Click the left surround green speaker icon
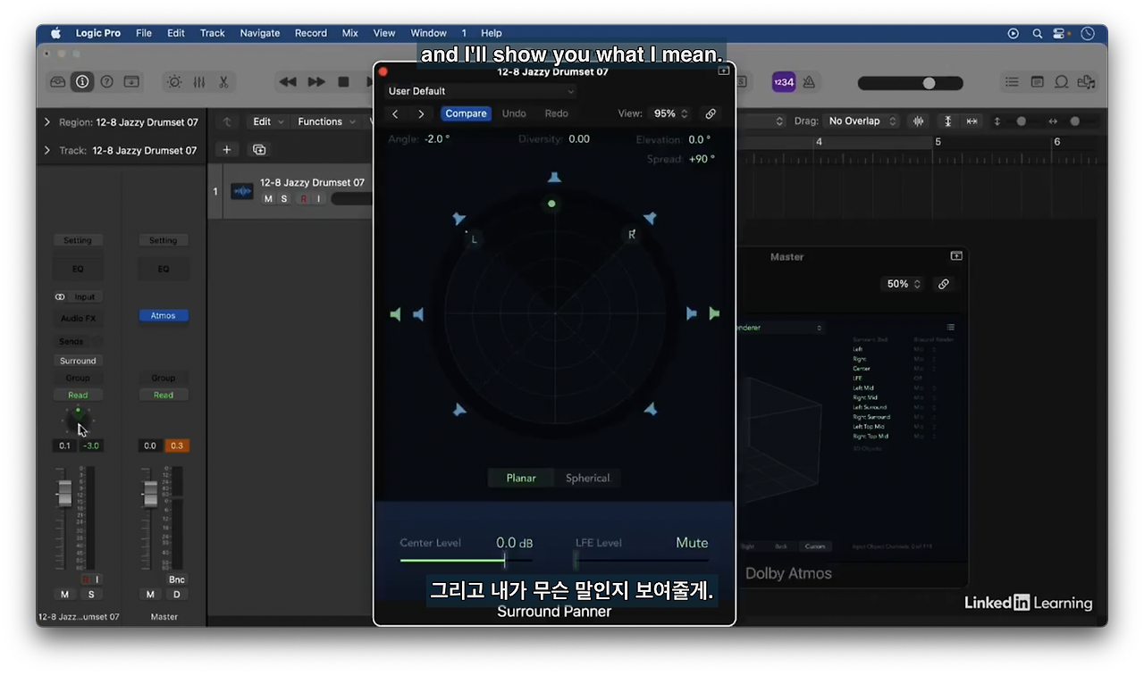This screenshot has width=1144, height=675. 396,314
